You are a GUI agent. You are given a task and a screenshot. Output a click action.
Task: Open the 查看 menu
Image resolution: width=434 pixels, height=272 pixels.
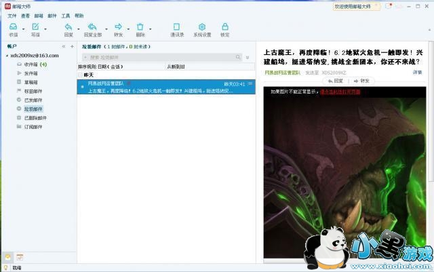pos(26,16)
